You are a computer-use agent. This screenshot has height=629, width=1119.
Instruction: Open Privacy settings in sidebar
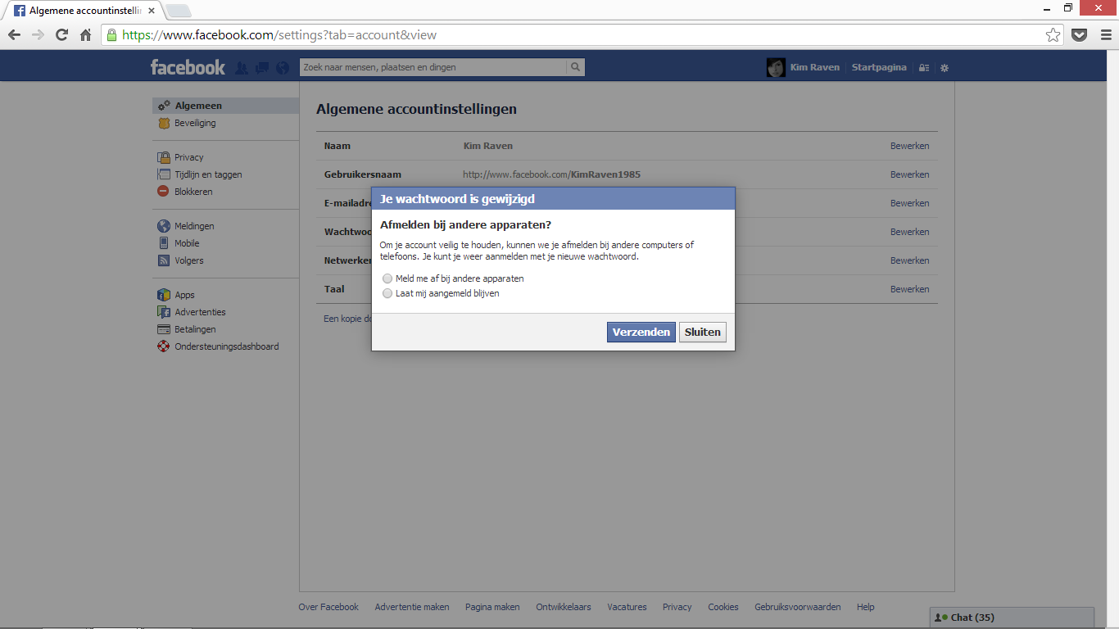click(x=188, y=157)
